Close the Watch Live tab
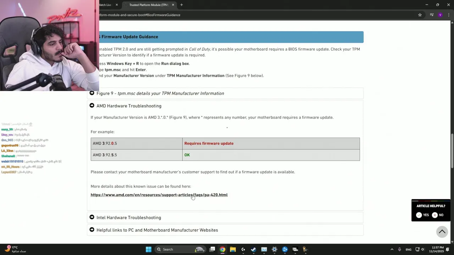The width and height of the screenshot is (454, 255). 117,5
